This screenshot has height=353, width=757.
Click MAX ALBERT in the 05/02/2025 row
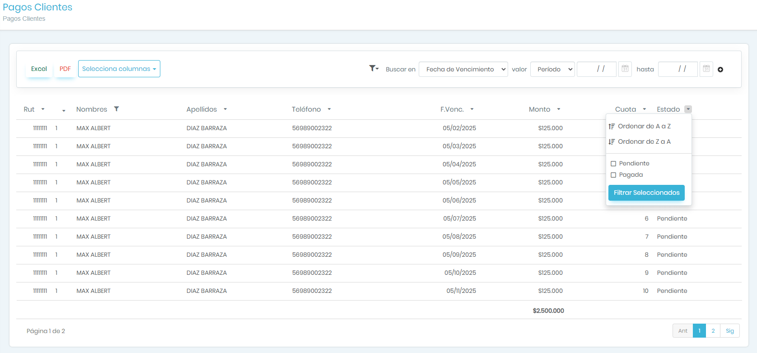93,128
